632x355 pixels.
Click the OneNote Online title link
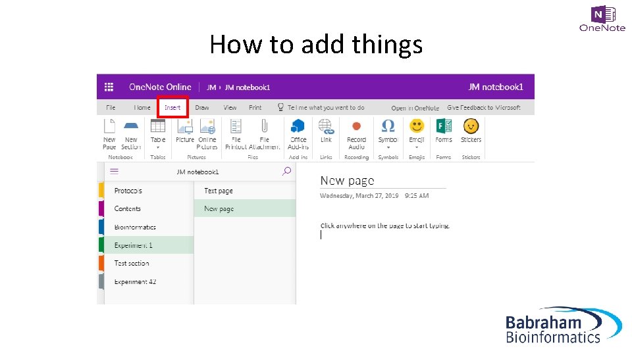coord(160,87)
